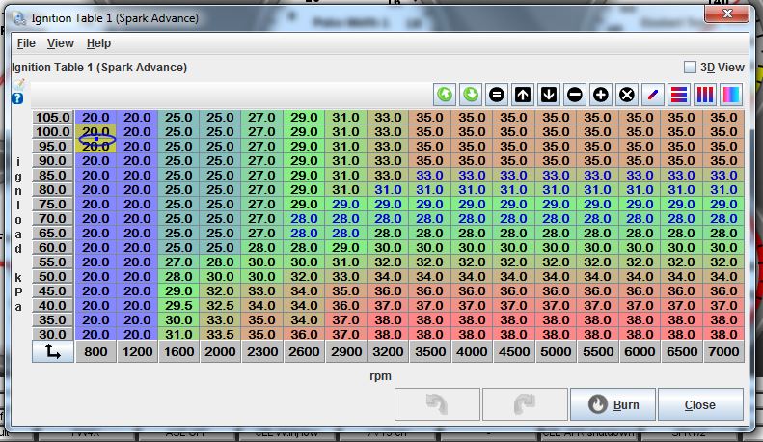
Task: Click the green down arrow toolbar icon
Action: (471, 95)
